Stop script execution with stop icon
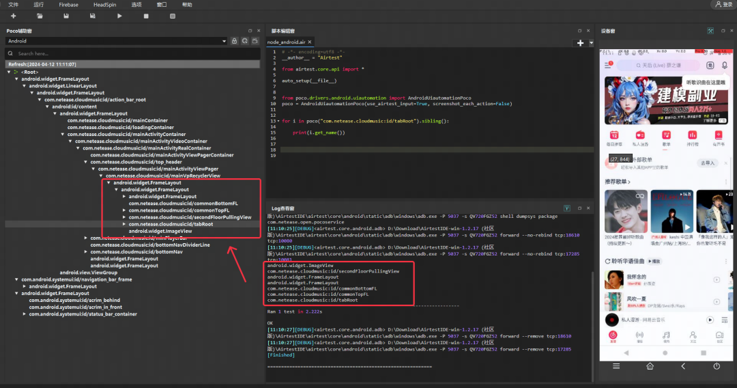737x388 pixels. pos(146,16)
